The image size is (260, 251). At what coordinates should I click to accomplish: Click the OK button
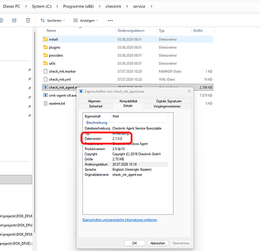(x=135, y=243)
